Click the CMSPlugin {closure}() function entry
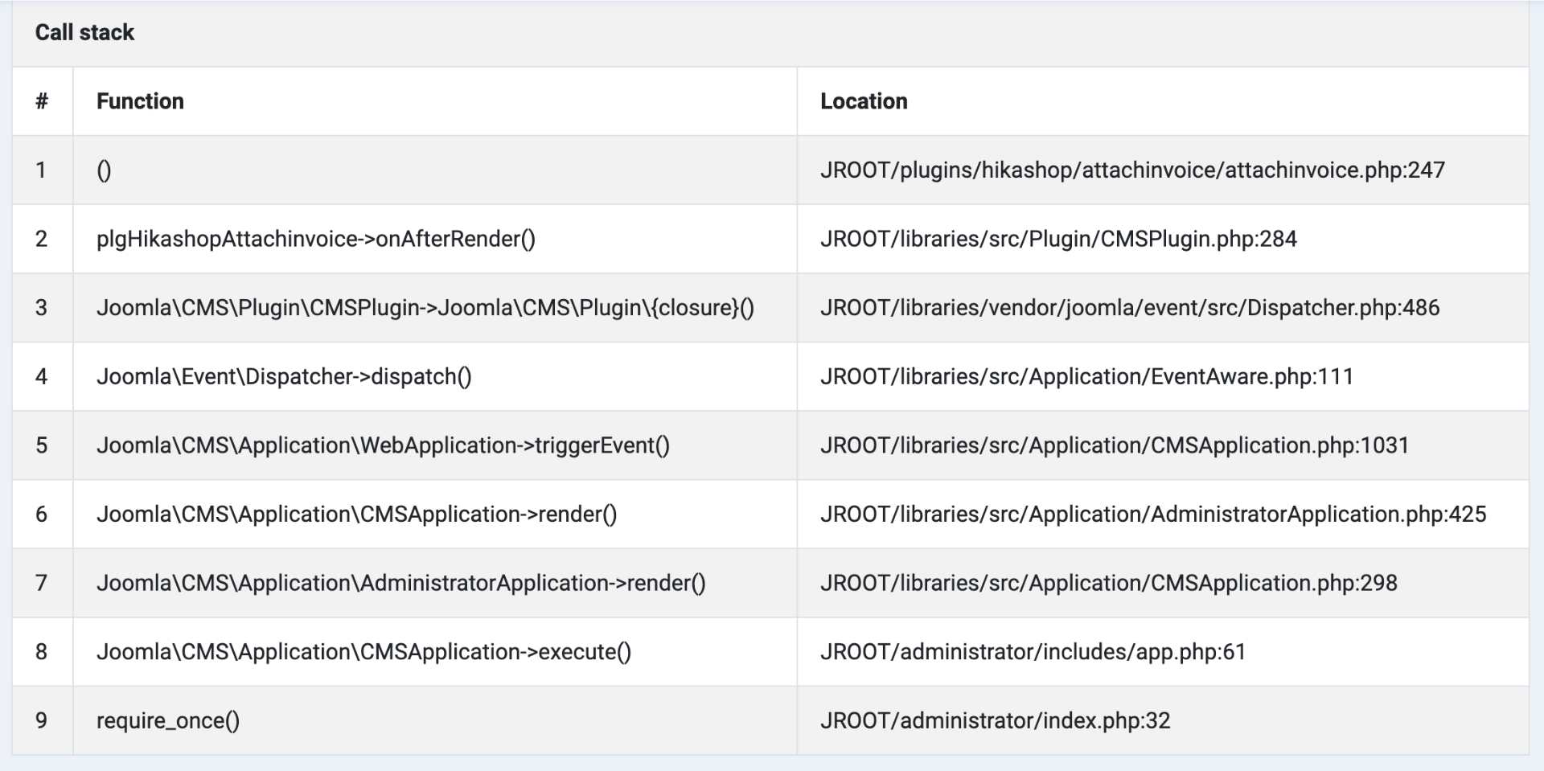The image size is (1544, 771). 425,308
